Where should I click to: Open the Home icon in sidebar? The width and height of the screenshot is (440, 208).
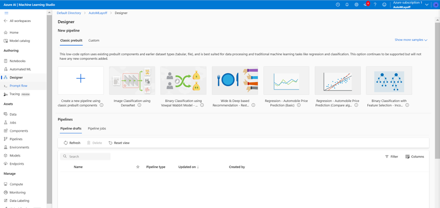[x=5, y=32]
